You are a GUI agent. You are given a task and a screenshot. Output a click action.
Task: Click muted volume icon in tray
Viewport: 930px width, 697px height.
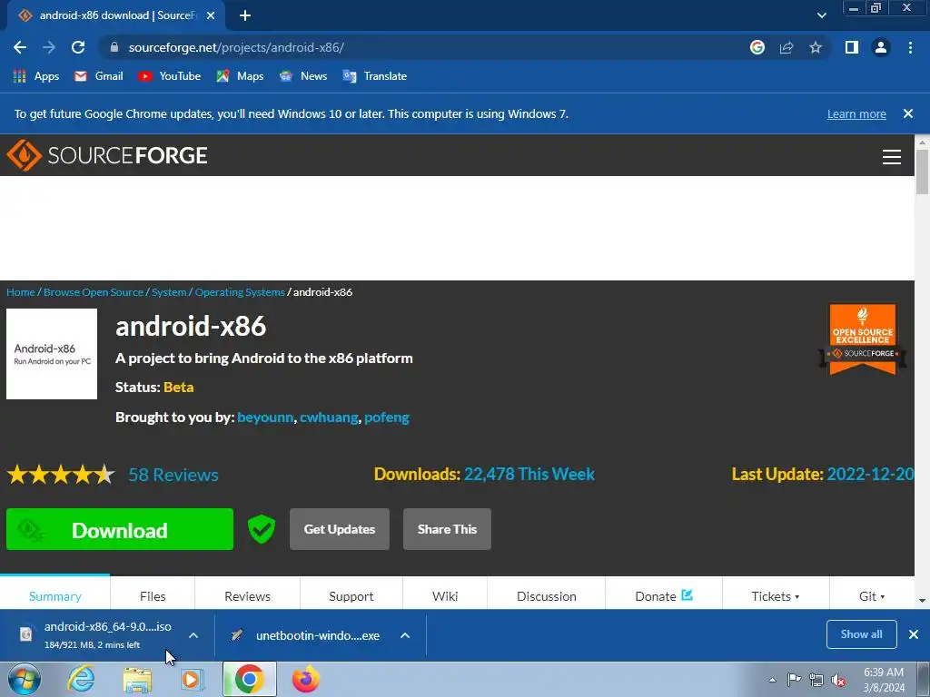pyautogui.click(x=838, y=680)
